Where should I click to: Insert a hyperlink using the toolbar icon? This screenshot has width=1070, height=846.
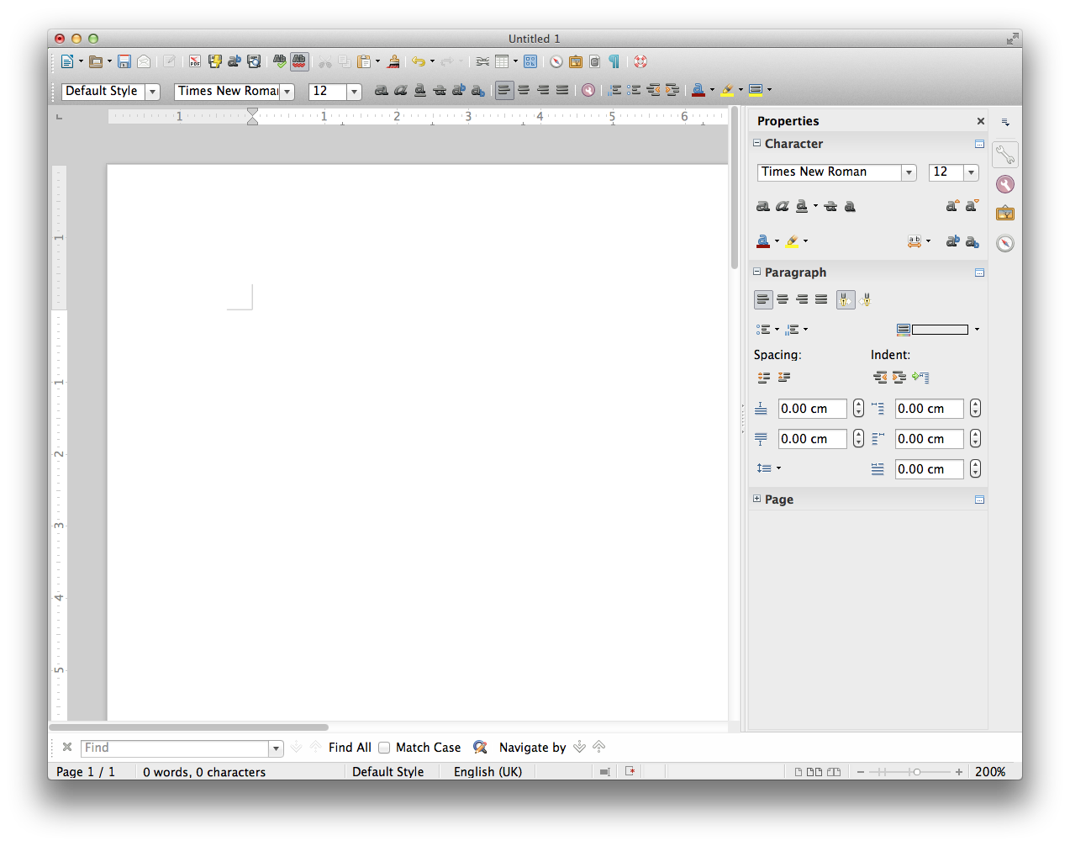point(482,61)
